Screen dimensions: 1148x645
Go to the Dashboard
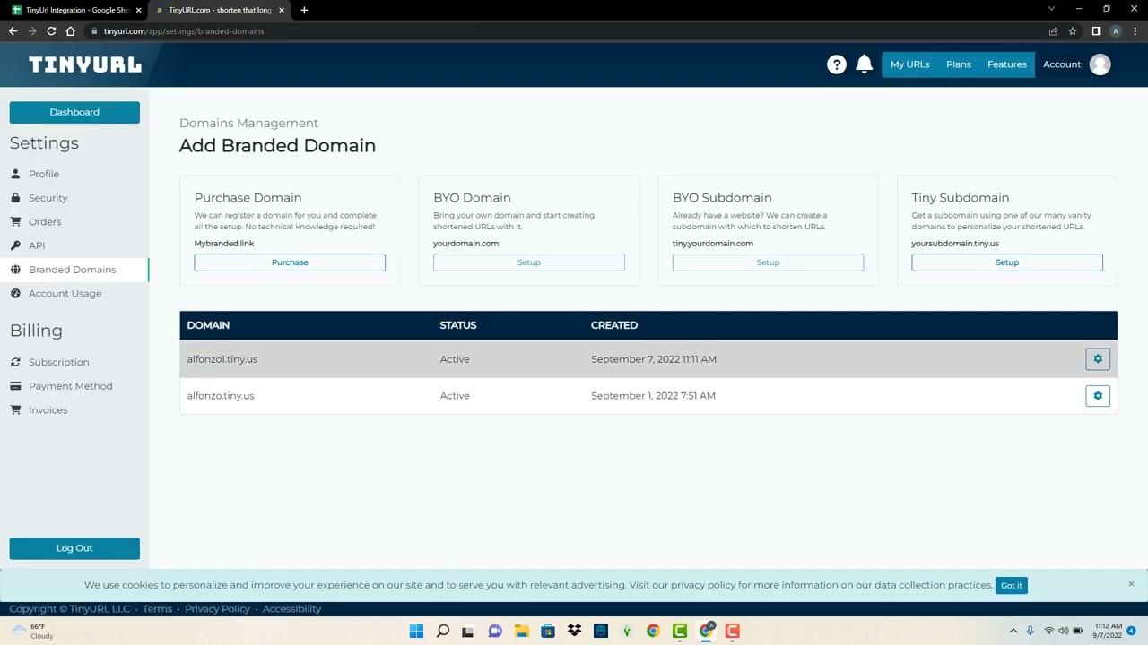click(74, 112)
